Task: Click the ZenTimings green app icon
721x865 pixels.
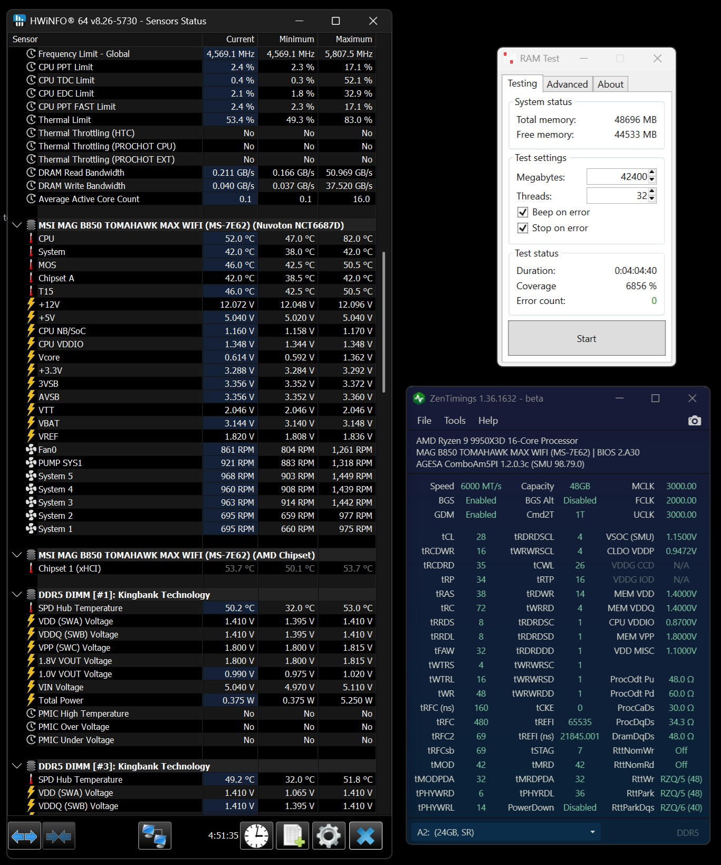Action: pyautogui.click(x=419, y=398)
